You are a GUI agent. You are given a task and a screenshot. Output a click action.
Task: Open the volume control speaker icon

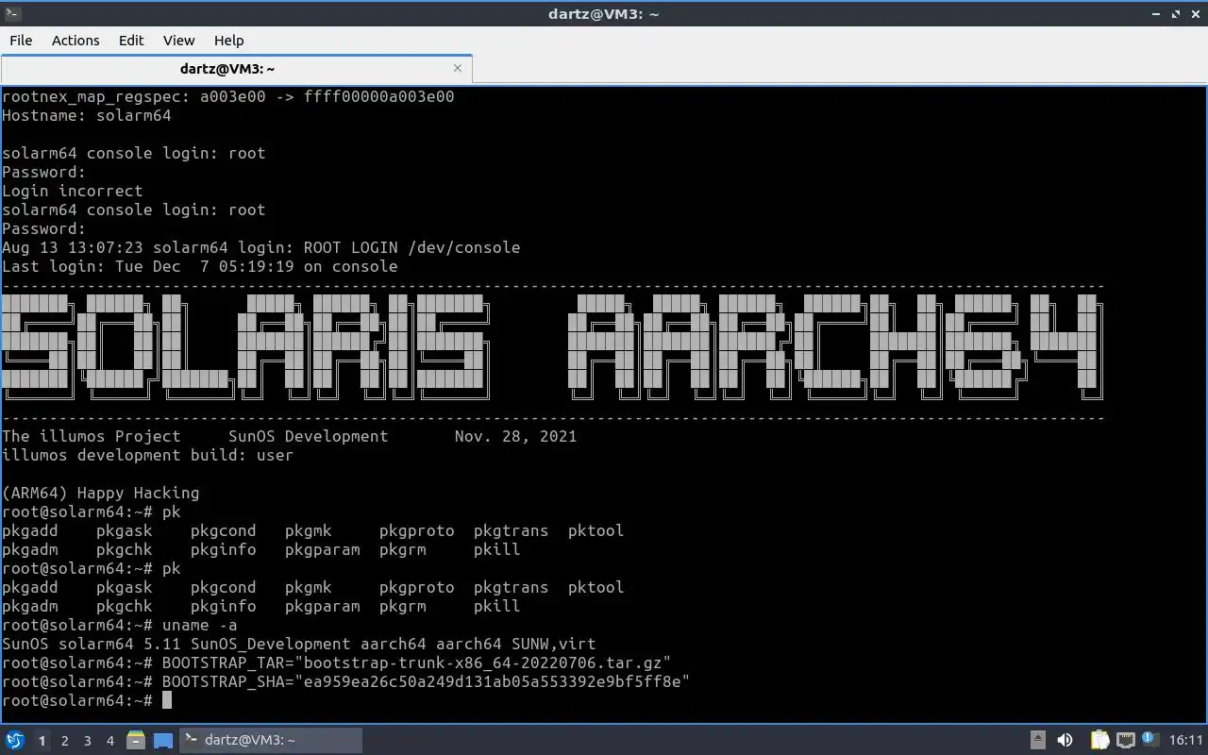[x=1065, y=740]
